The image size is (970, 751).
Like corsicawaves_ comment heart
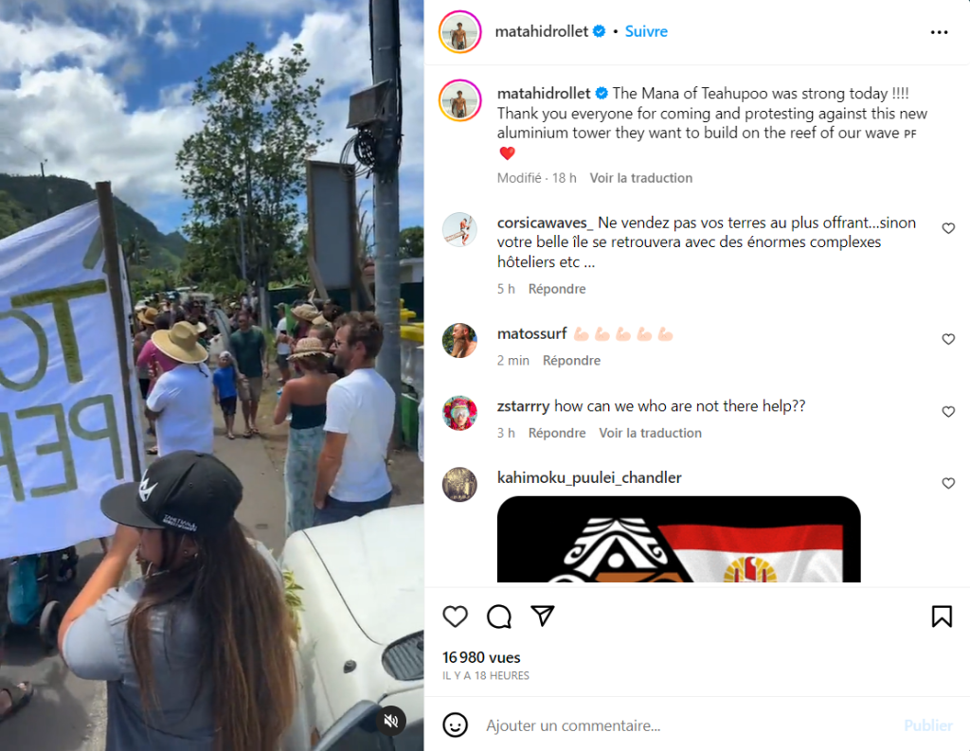[947, 228]
